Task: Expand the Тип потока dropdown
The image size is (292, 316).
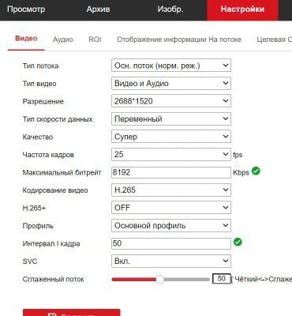Action: click(171, 66)
